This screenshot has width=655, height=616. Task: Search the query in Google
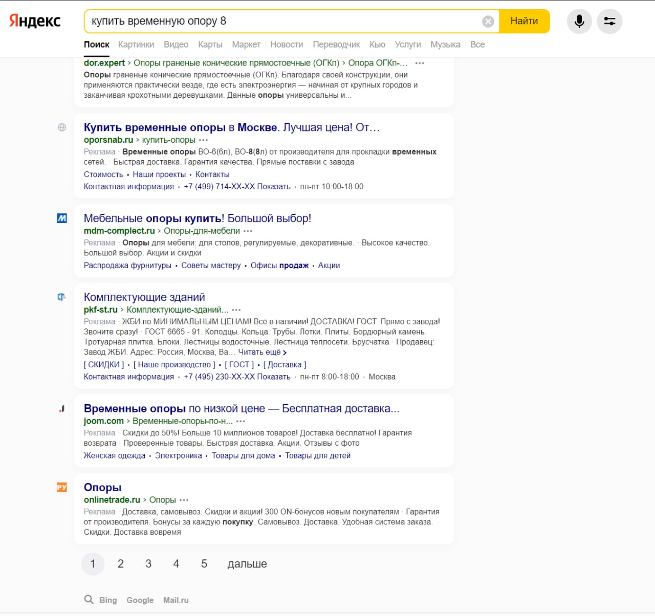coord(140,600)
